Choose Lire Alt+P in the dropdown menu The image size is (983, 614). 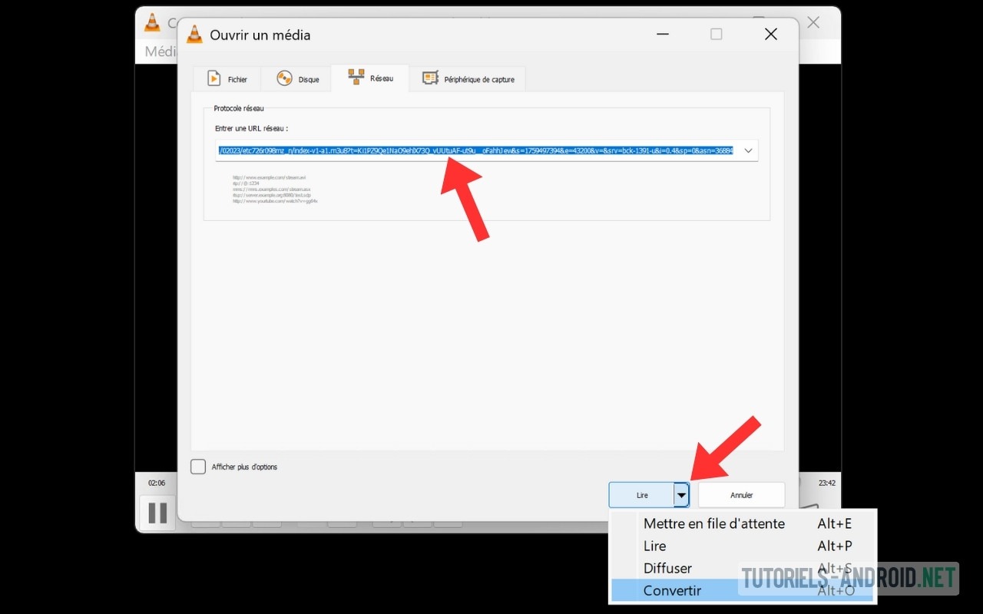click(x=743, y=546)
